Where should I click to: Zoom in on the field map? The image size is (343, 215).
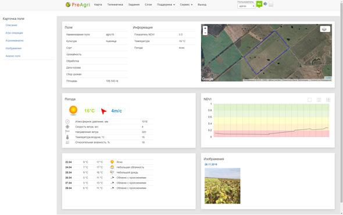pyautogui.click(x=205, y=29)
